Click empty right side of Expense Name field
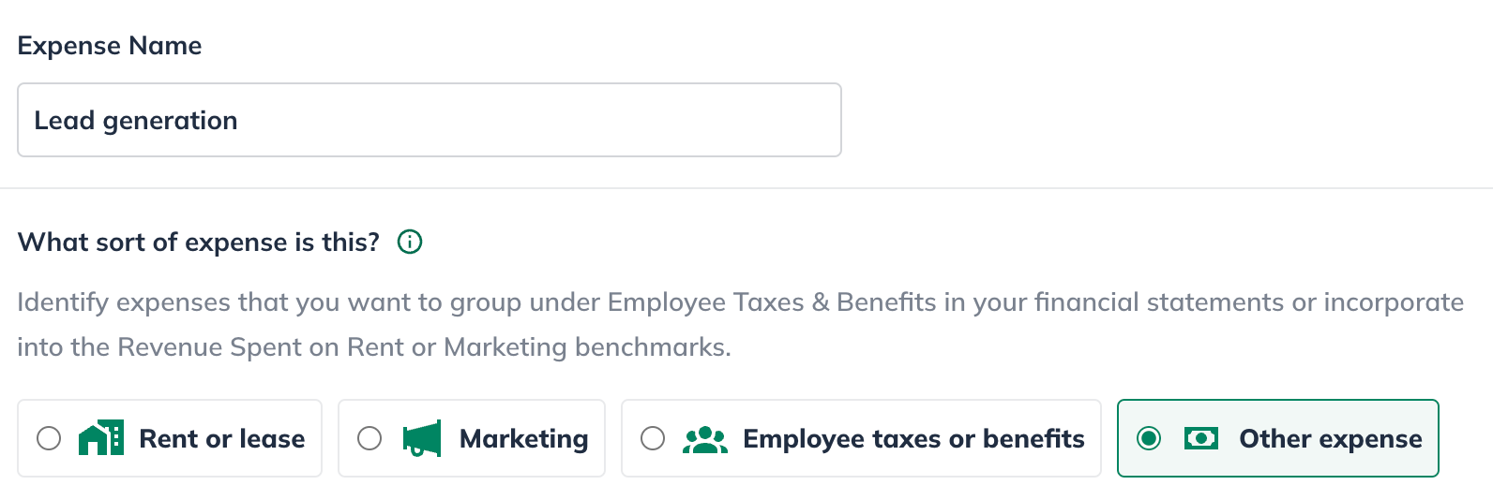This screenshot has height=500, width=1493. click(x=703, y=120)
